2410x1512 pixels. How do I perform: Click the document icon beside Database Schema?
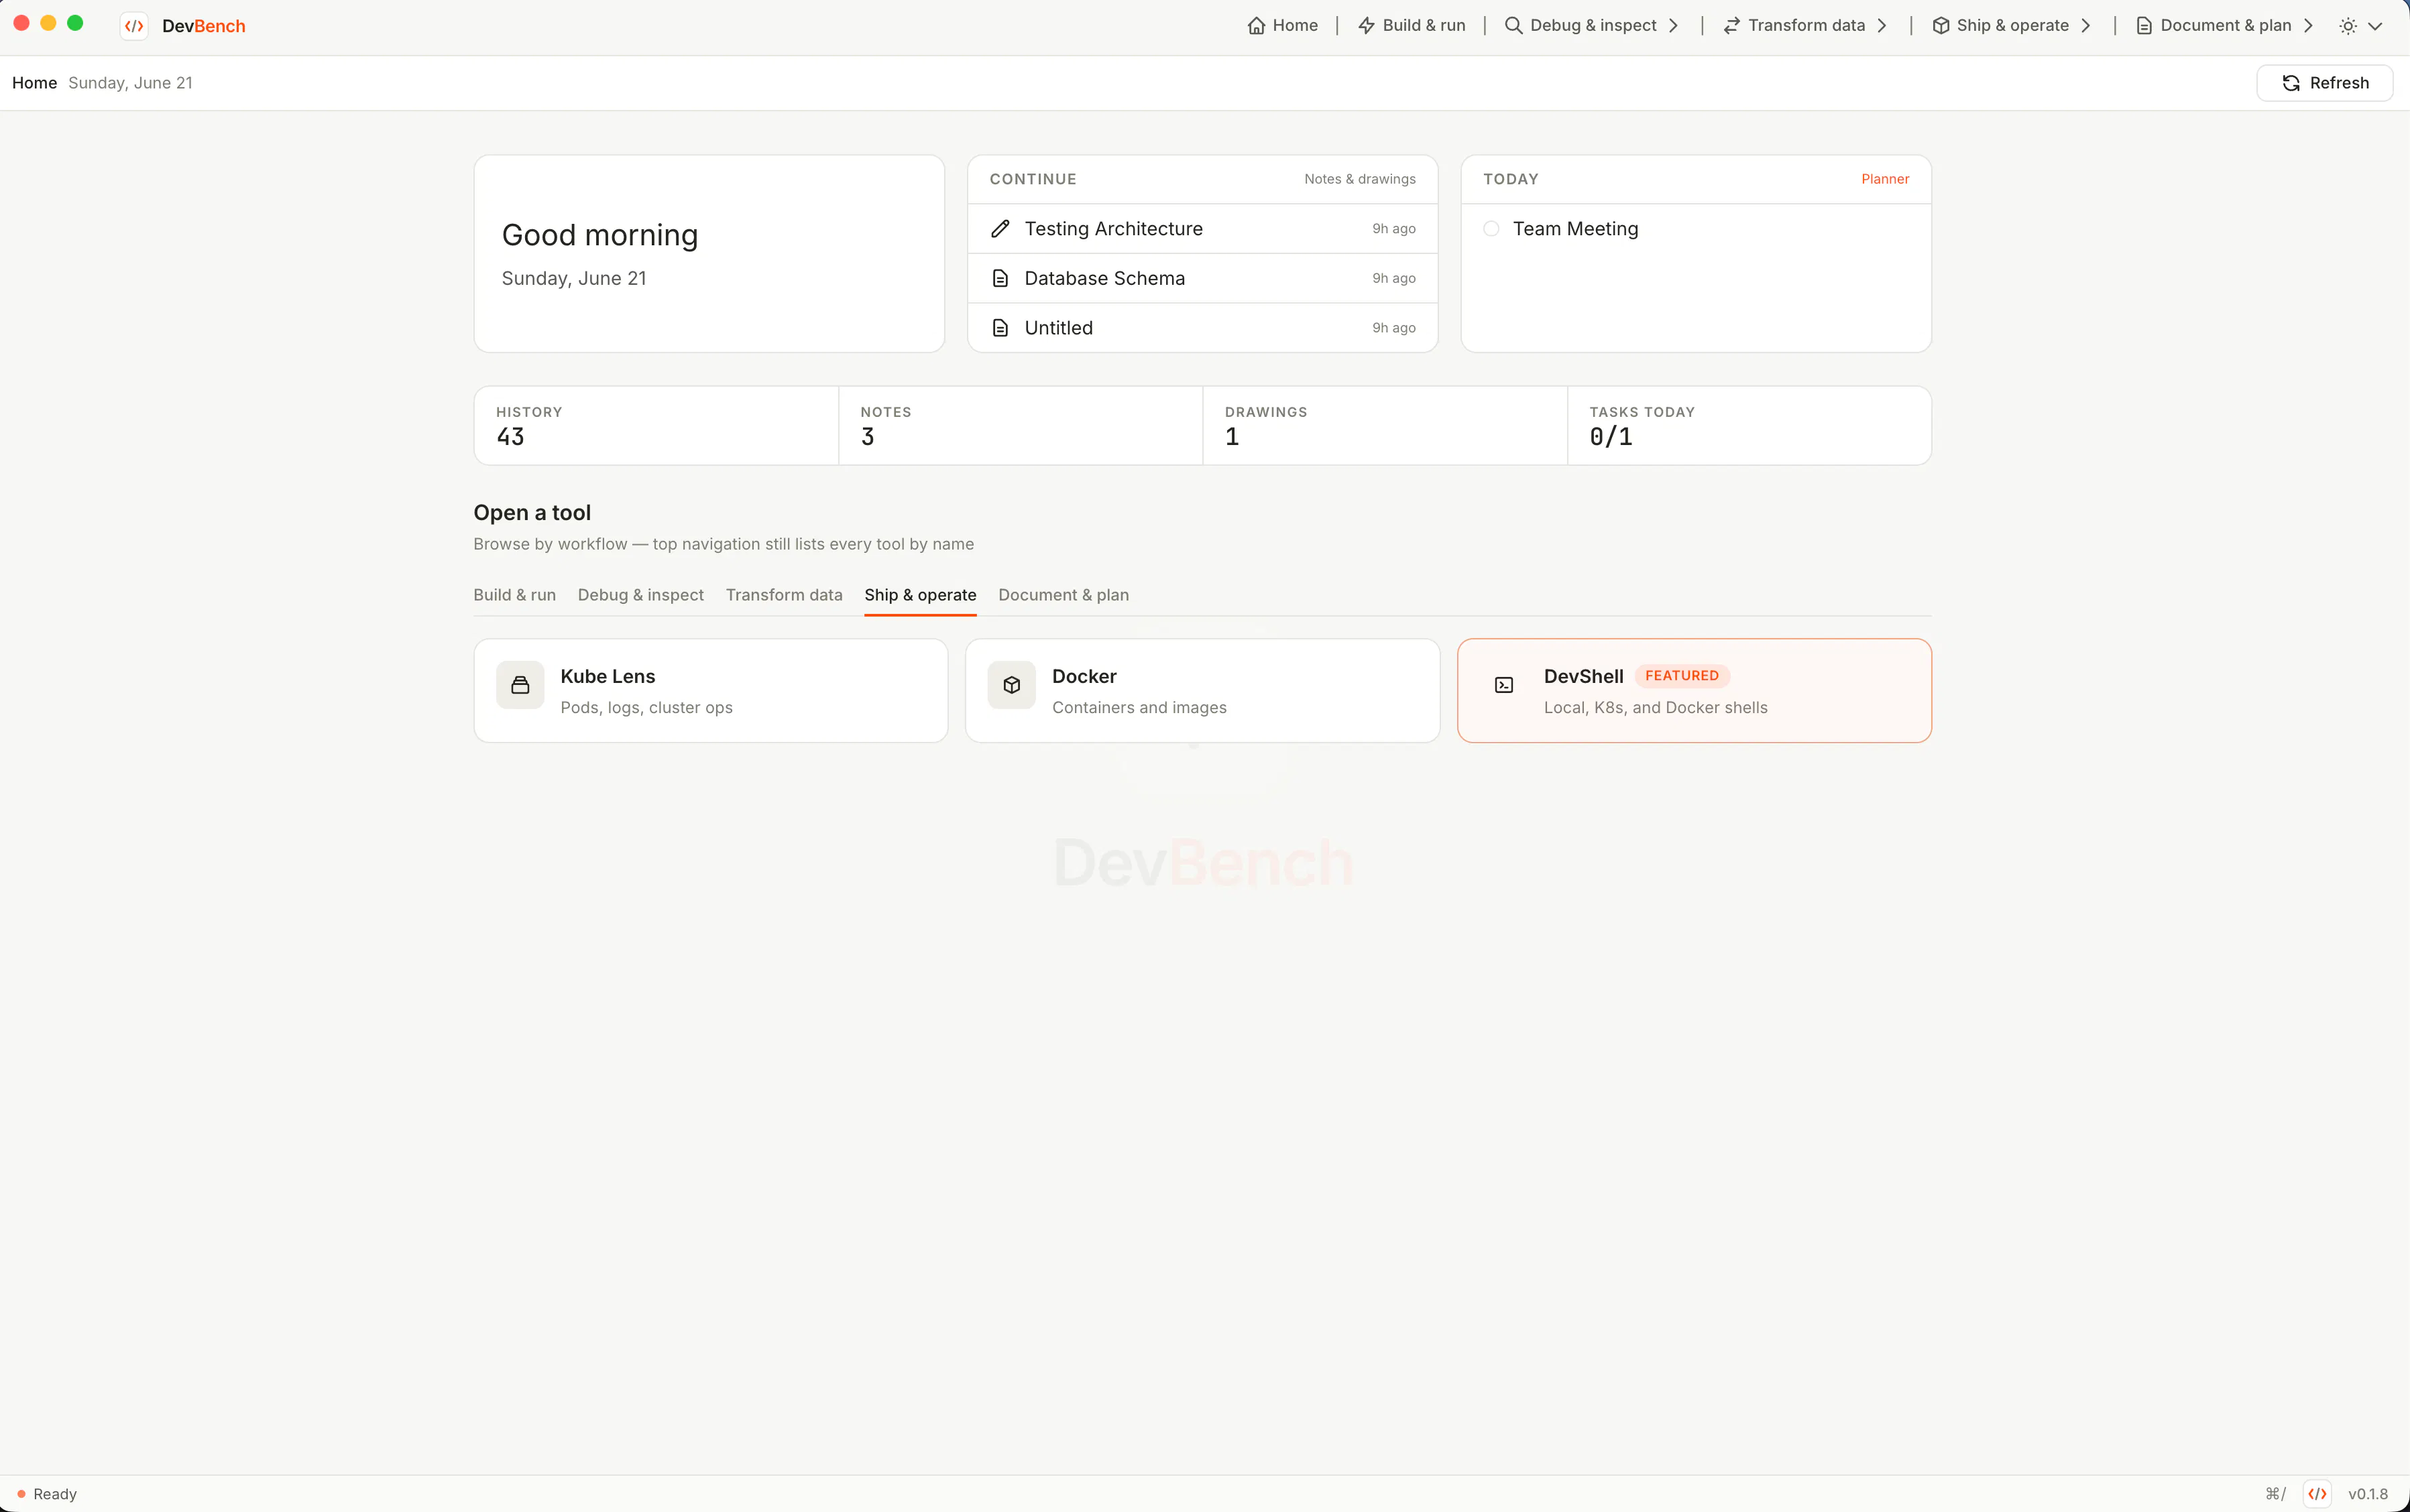coord(999,278)
